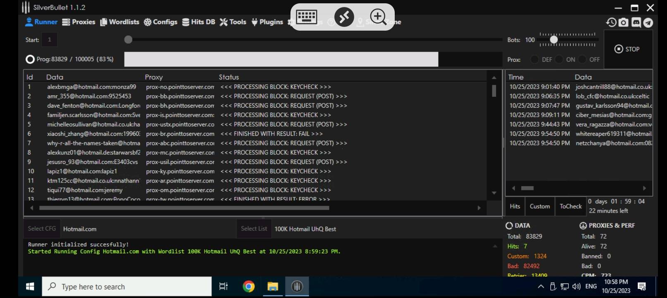Open the Plugins tab

267,22
